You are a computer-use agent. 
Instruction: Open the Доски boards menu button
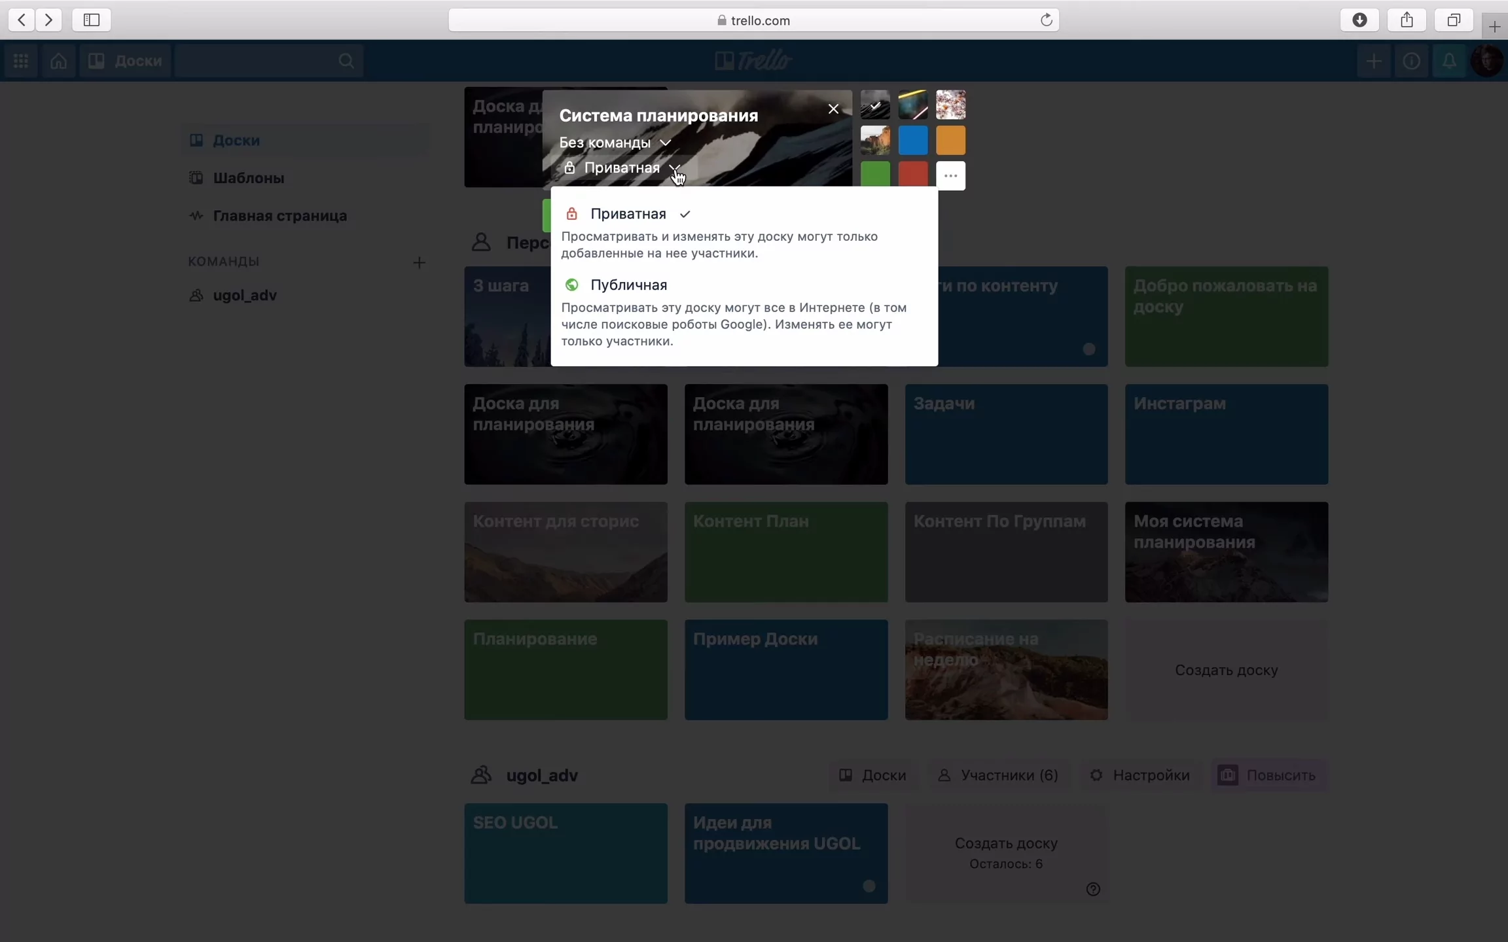pos(125,61)
